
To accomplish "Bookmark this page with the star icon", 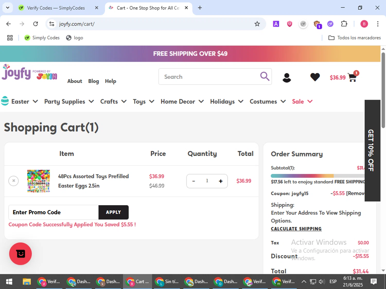I will point(257,24).
